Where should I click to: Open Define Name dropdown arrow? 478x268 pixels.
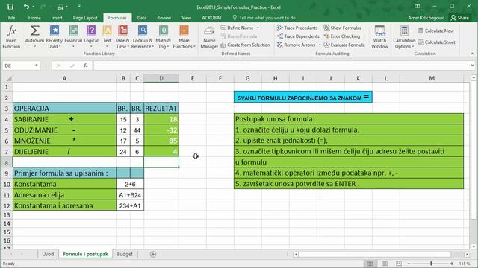(x=258, y=28)
